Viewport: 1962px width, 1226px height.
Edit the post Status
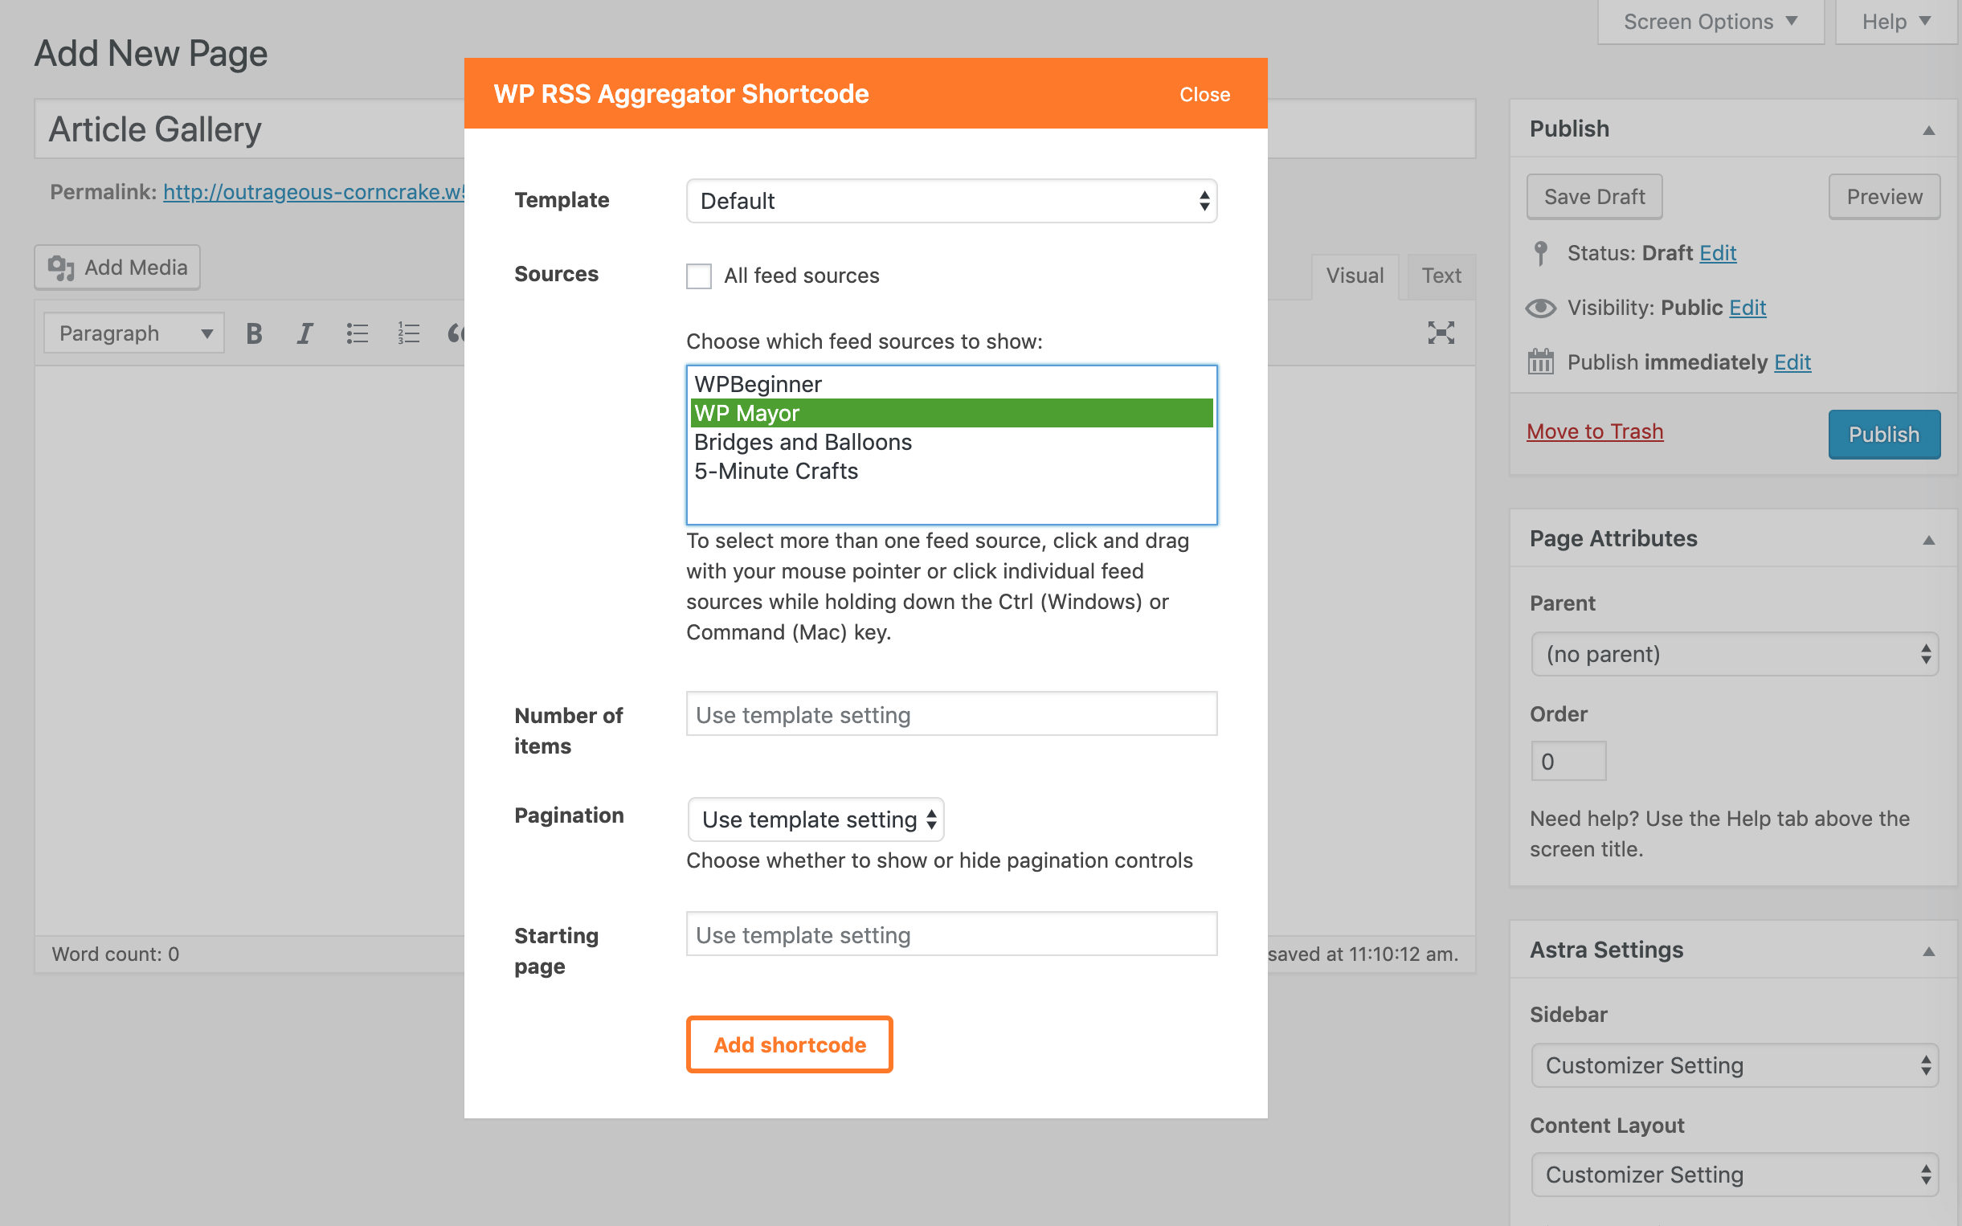[x=1718, y=253]
